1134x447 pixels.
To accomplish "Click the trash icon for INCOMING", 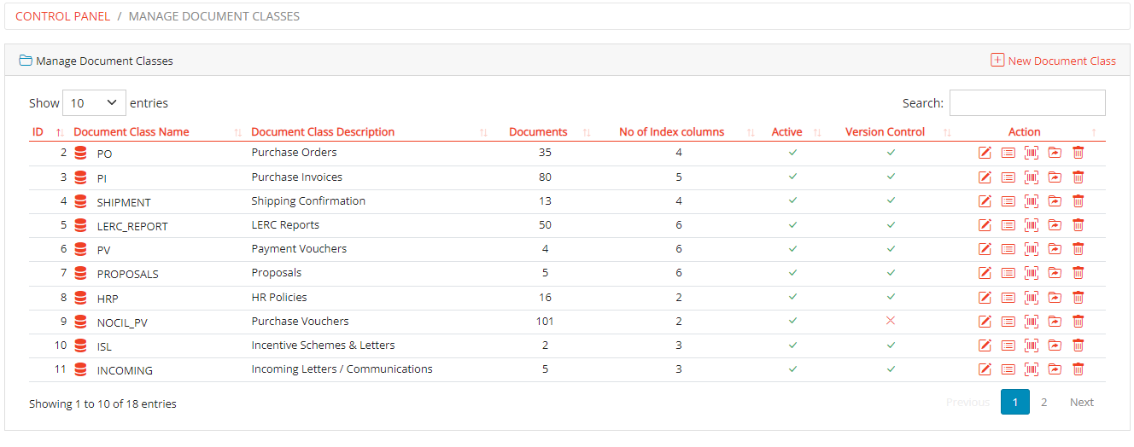I will click(1078, 369).
